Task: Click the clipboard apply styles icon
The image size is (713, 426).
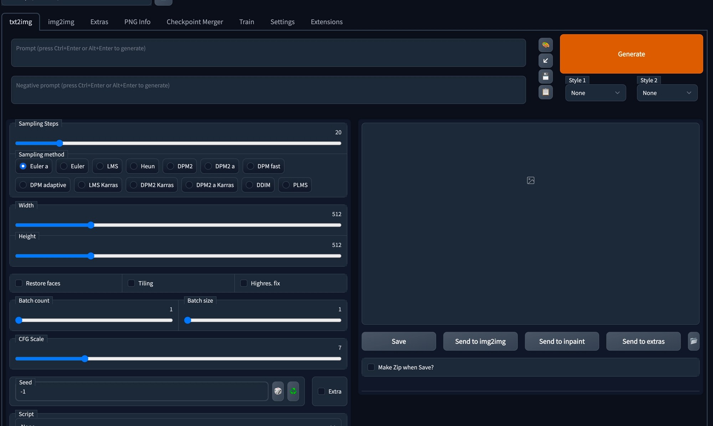Action: click(545, 92)
